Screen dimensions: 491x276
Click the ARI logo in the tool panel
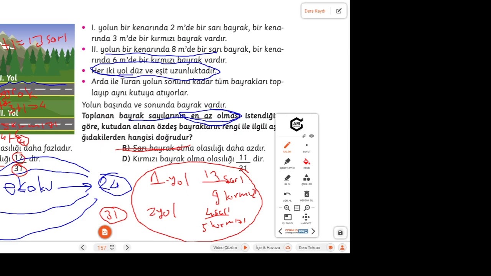[x=297, y=124]
